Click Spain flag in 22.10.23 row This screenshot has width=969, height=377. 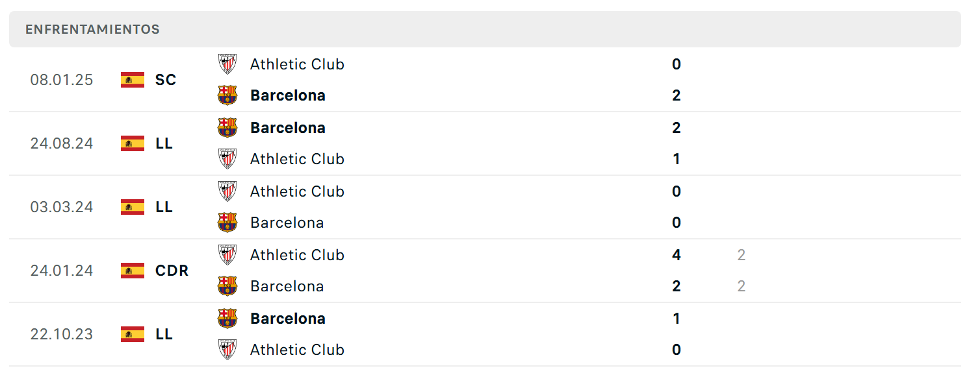(133, 334)
